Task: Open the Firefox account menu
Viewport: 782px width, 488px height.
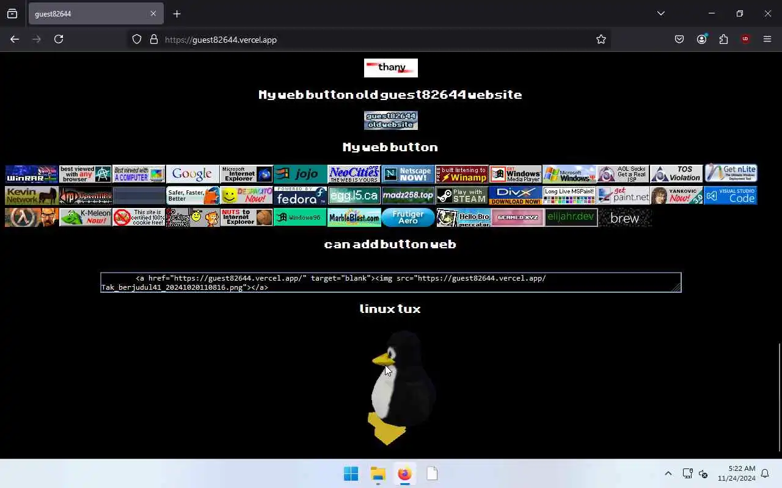Action: click(701, 39)
